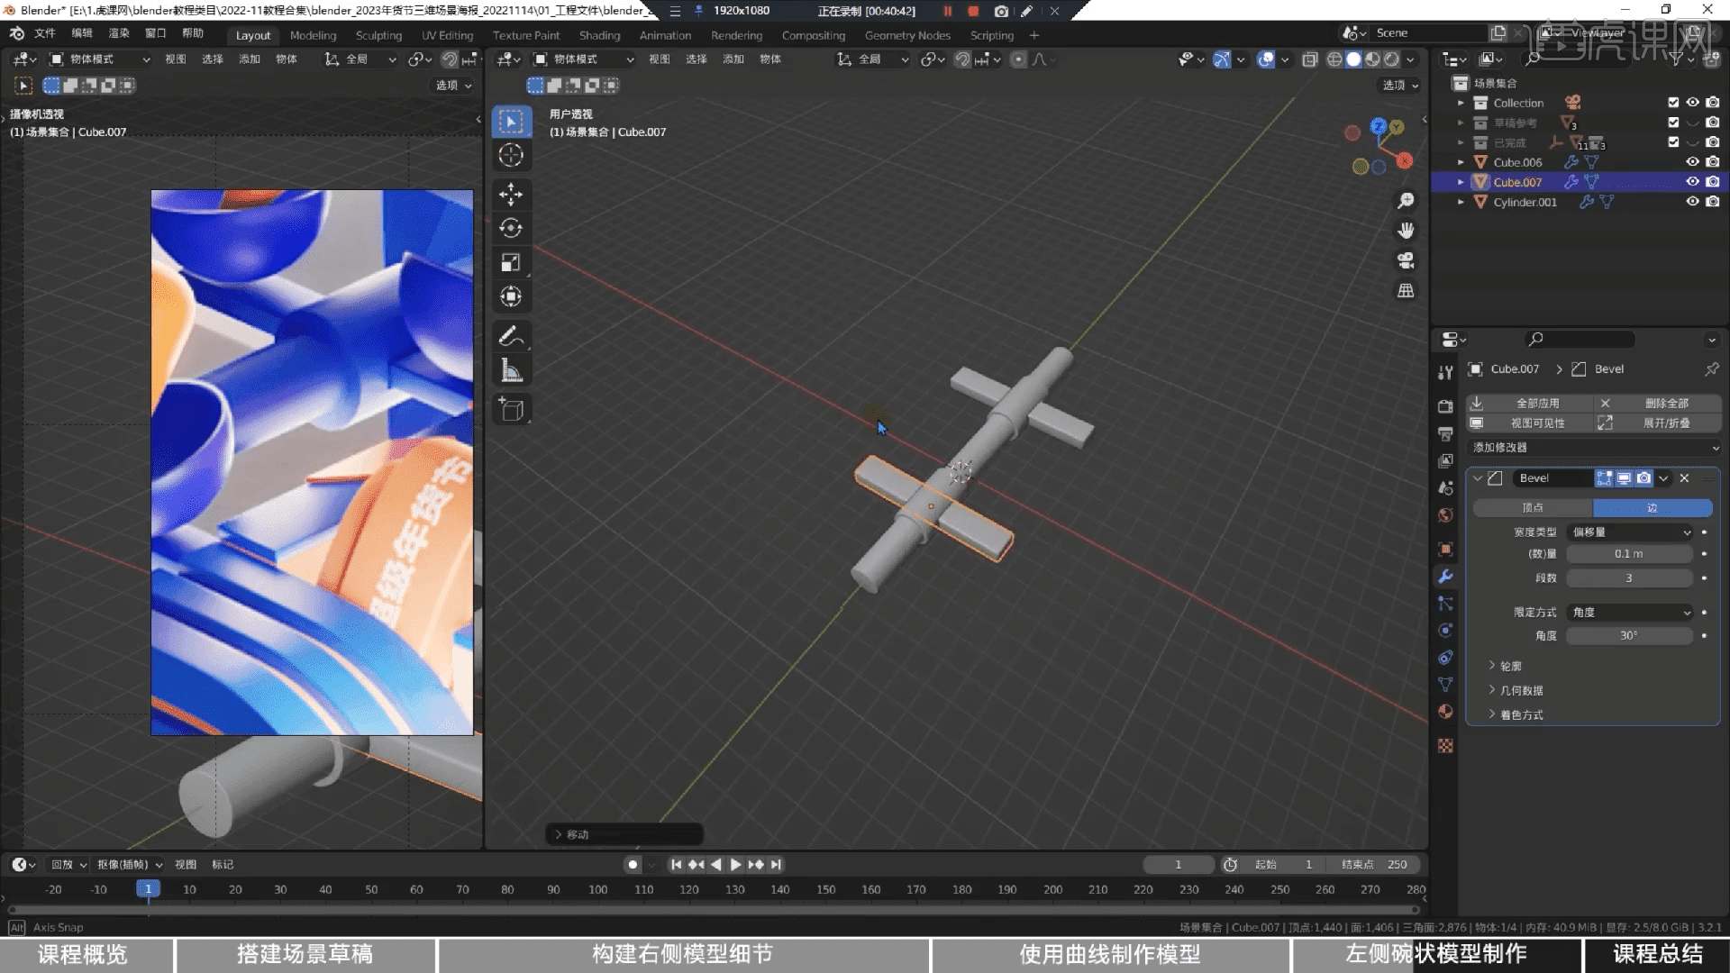Select the 顶点 option in Bevel modifier
Viewport: 1730px width, 973px height.
coord(1533,508)
